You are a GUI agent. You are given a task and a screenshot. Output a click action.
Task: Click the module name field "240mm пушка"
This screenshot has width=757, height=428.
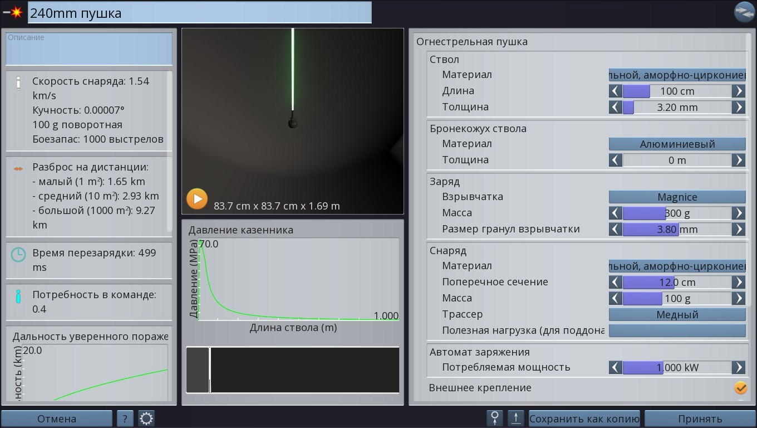pyautogui.click(x=199, y=13)
